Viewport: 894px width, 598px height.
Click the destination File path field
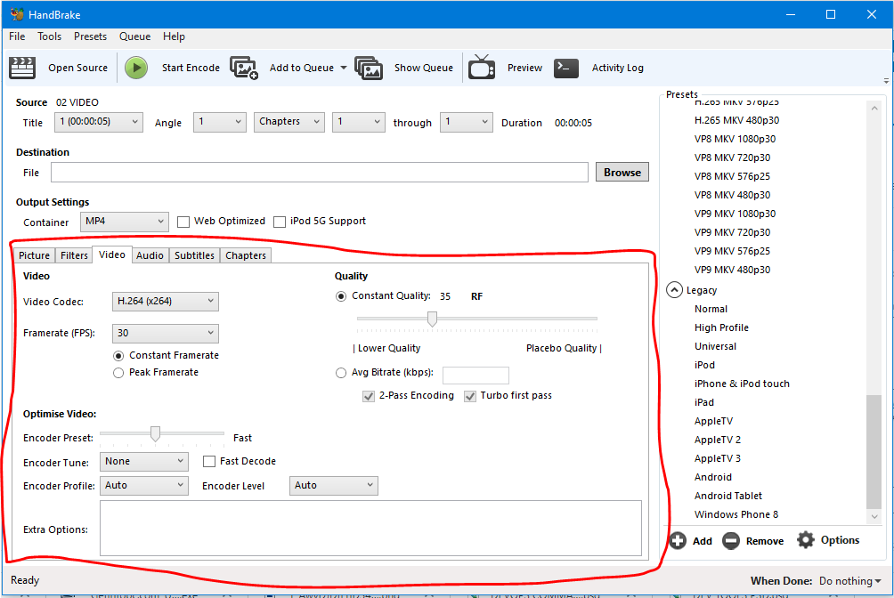[x=320, y=172]
